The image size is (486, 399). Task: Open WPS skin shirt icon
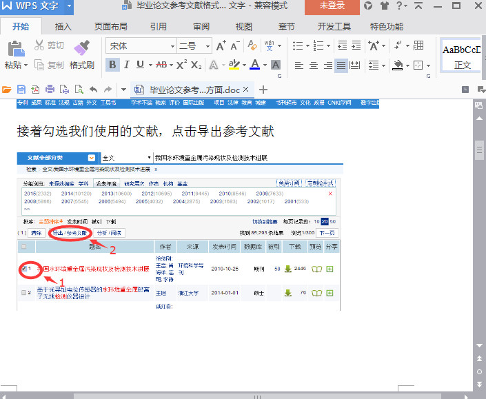pos(385,6)
